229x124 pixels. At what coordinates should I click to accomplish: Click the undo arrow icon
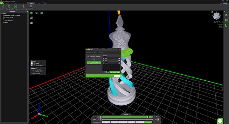point(45,3)
